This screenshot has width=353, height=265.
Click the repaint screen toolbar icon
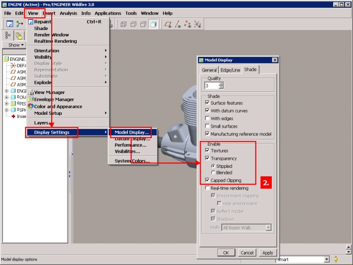[10, 24]
